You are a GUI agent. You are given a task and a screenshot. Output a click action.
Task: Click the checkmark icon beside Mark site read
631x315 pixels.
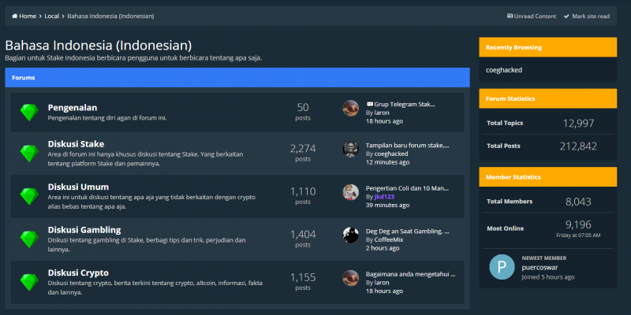[x=566, y=17]
